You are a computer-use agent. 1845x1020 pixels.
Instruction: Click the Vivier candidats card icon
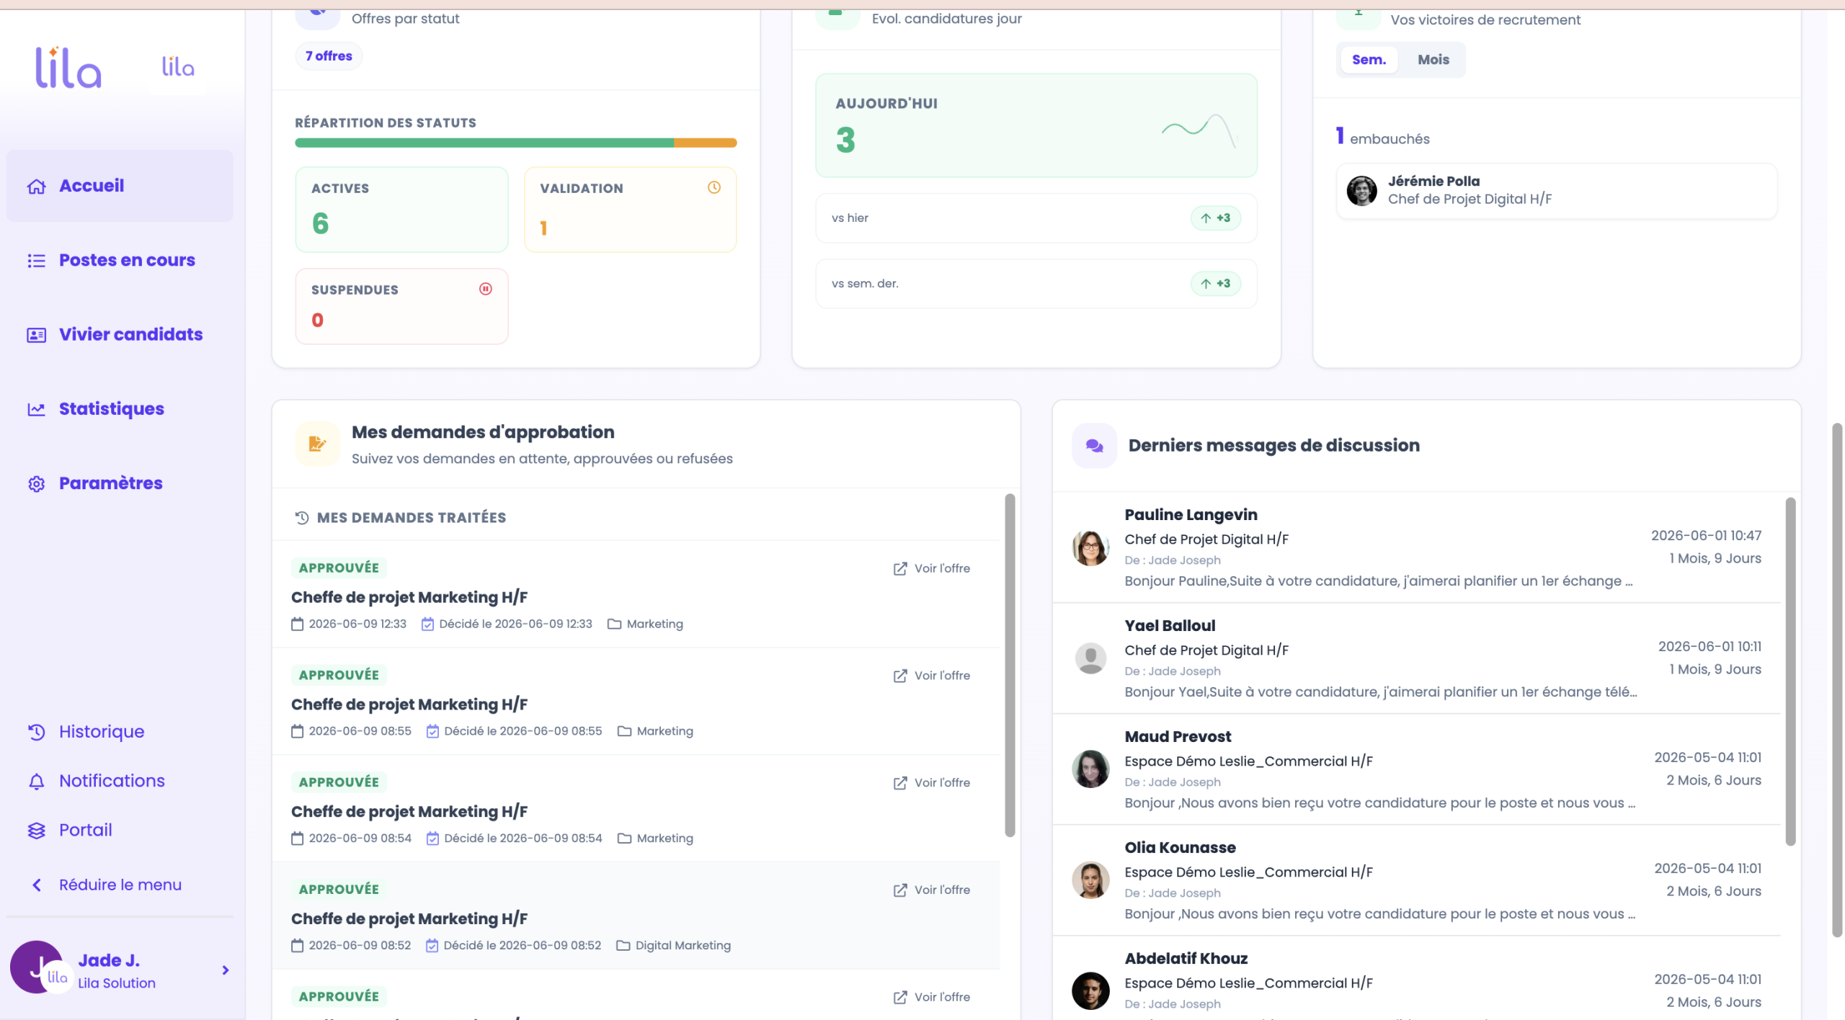[37, 335]
